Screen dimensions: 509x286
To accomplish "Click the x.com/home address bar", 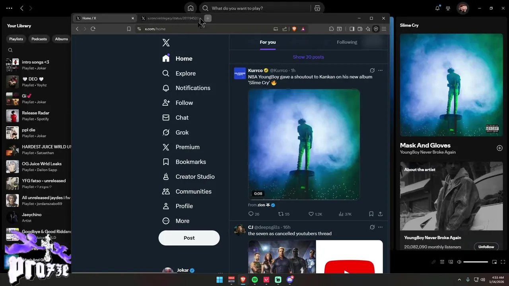I will [x=207, y=29].
